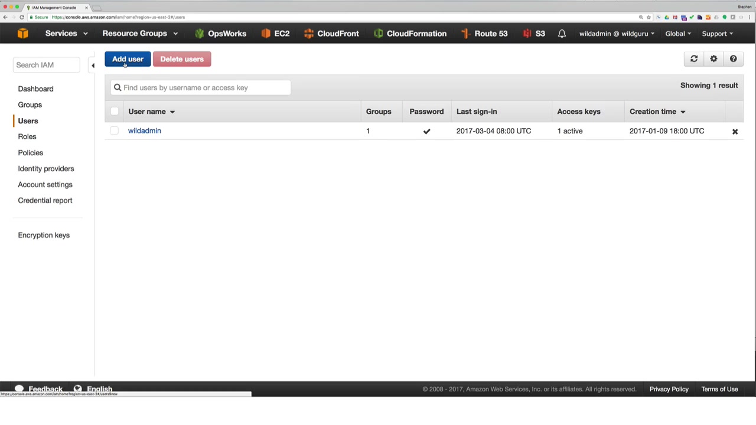The width and height of the screenshot is (756, 425).
Task: Open the wildadmin user link
Action: [x=145, y=131]
